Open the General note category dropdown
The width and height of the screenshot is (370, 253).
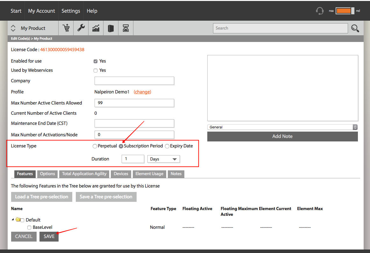pyautogui.click(x=282, y=127)
